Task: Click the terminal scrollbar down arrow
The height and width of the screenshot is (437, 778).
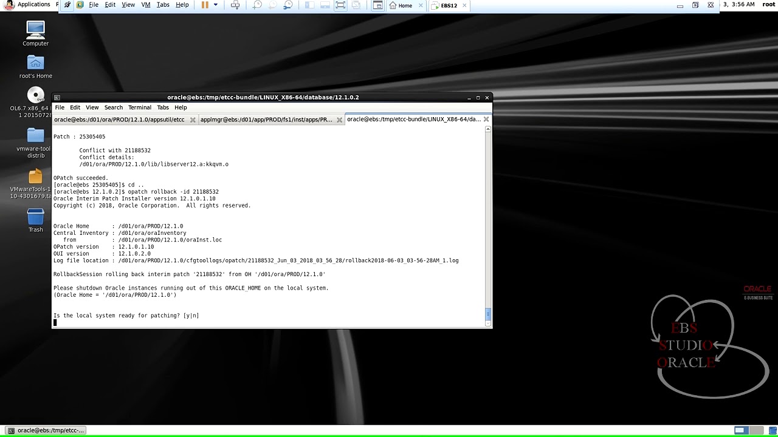Action: pos(487,324)
